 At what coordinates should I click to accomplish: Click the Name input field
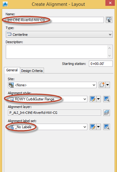(x=55, y=20)
